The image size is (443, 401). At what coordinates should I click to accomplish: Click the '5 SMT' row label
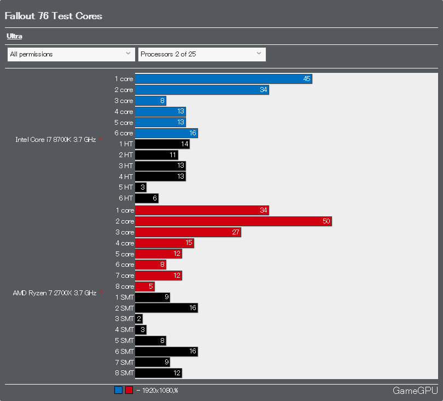(124, 341)
